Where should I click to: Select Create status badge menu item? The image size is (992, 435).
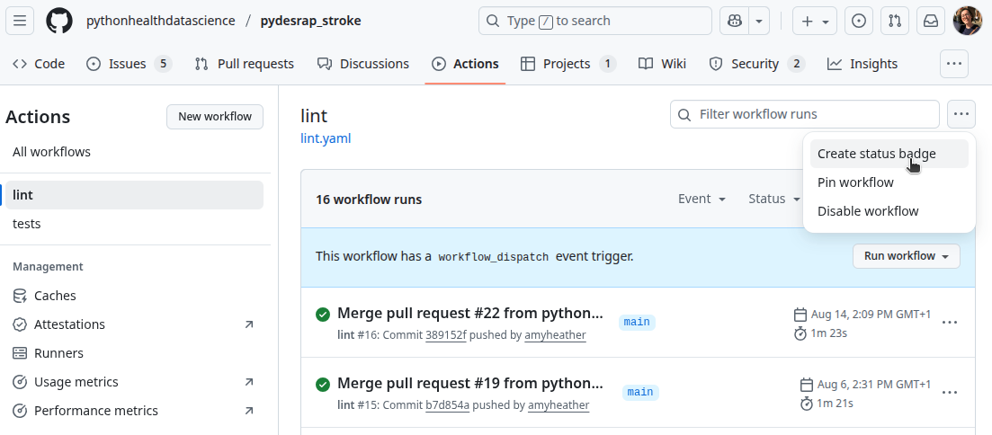pyautogui.click(x=876, y=154)
